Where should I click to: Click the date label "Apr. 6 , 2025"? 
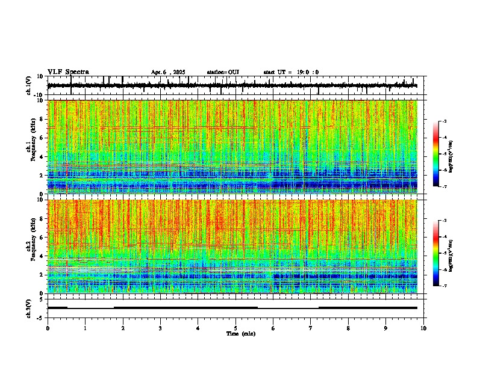point(168,72)
